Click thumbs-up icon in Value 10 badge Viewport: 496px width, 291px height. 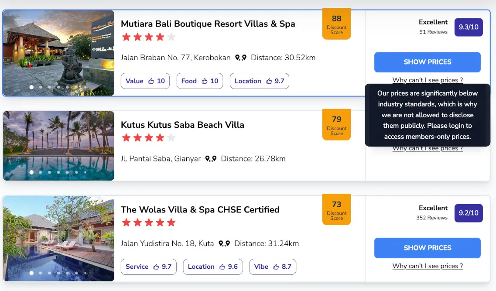(x=151, y=81)
